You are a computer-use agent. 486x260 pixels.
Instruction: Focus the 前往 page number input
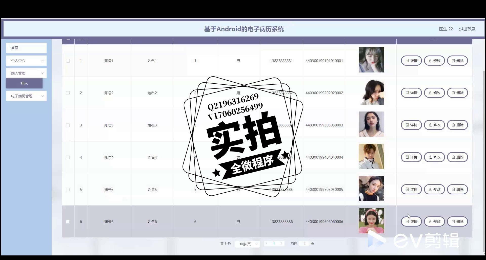(x=304, y=244)
